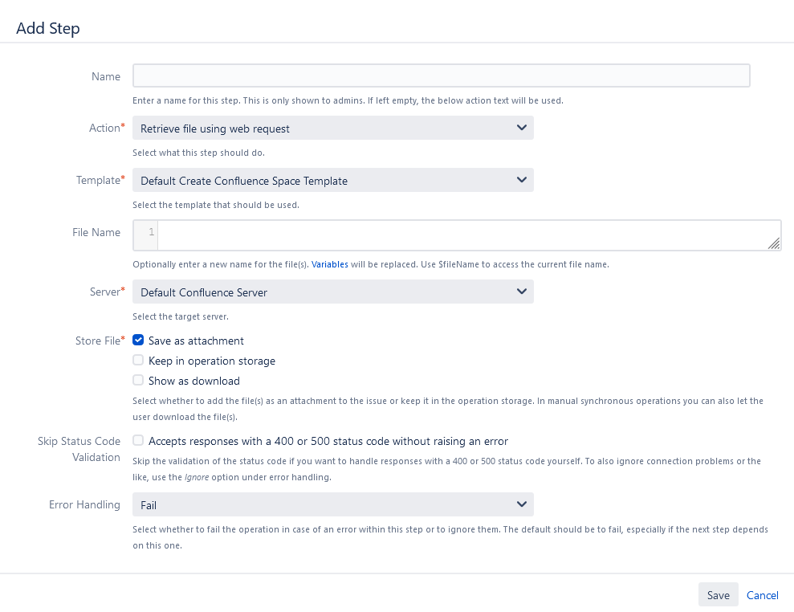Click inside the File Name text area
Screen dimensions: 794x612
tap(466, 233)
